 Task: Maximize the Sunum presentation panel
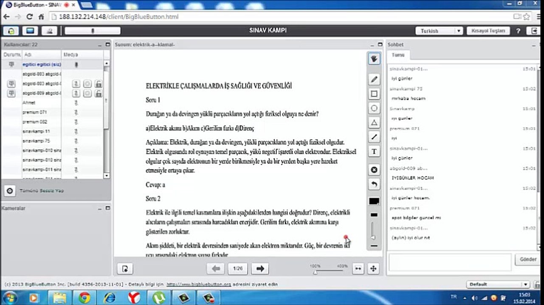click(x=380, y=44)
